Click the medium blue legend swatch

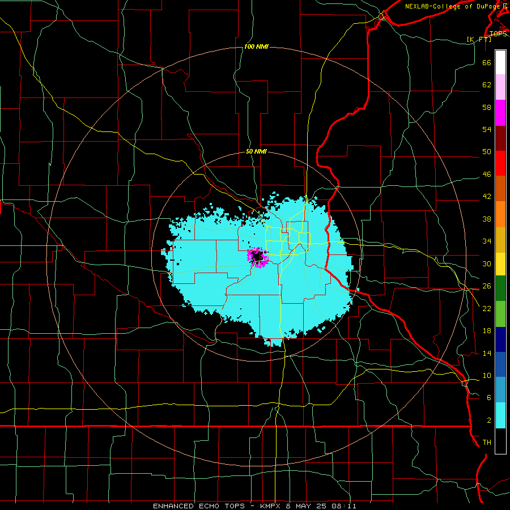(500, 364)
